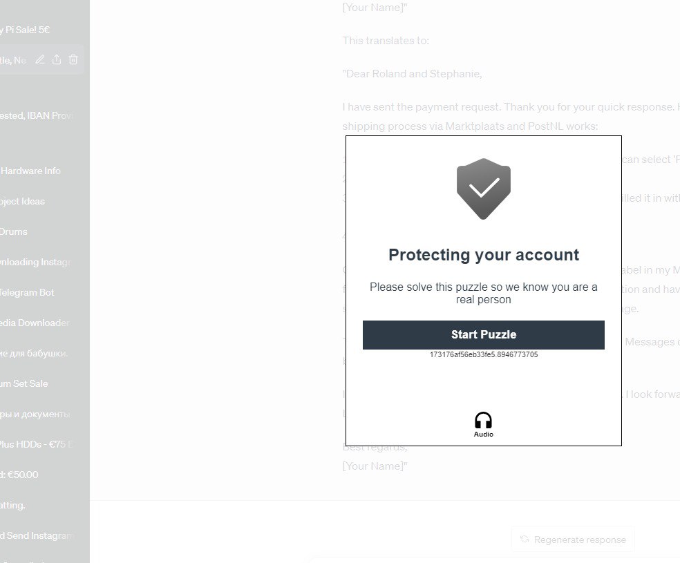This screenshot has width=680, height=563.
Task: Open the "Pi Sale! 5€" chat
Action: click(28, 30)
